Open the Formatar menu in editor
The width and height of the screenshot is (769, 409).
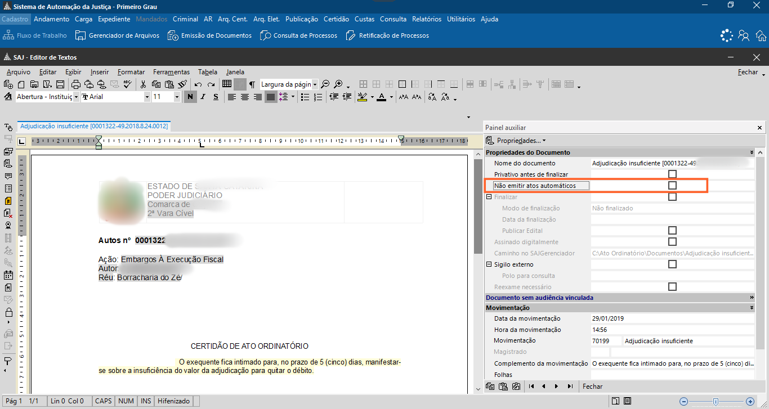[x=131, y=72]
